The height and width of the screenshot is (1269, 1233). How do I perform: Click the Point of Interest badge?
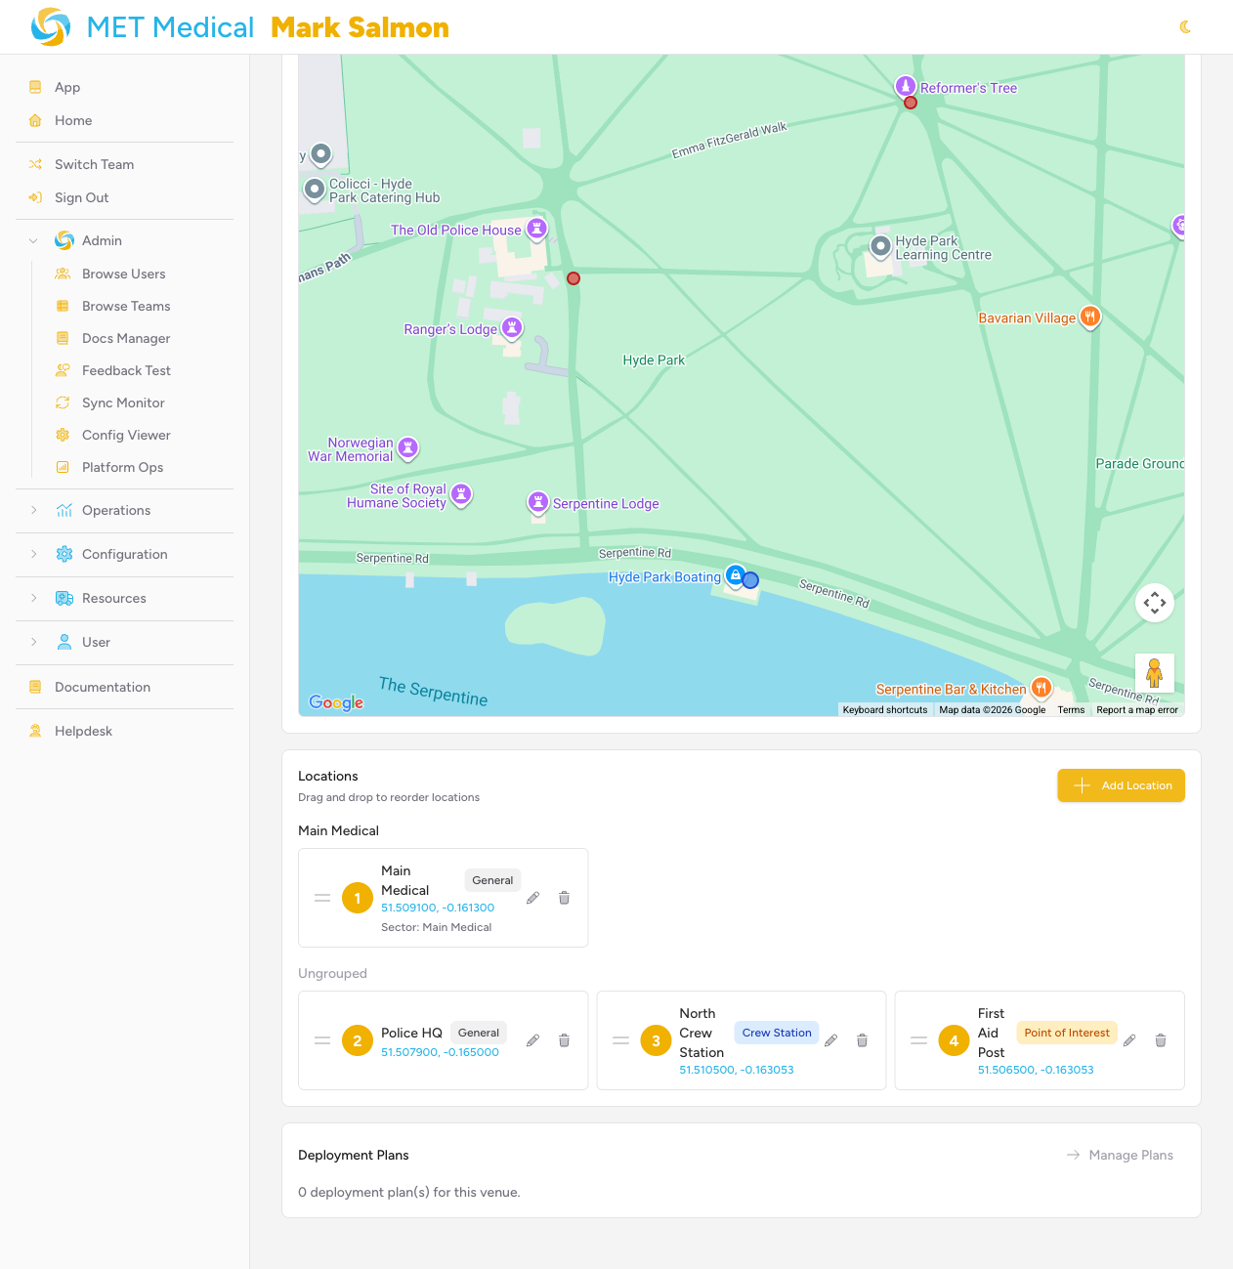[x=1067, y=1033]
